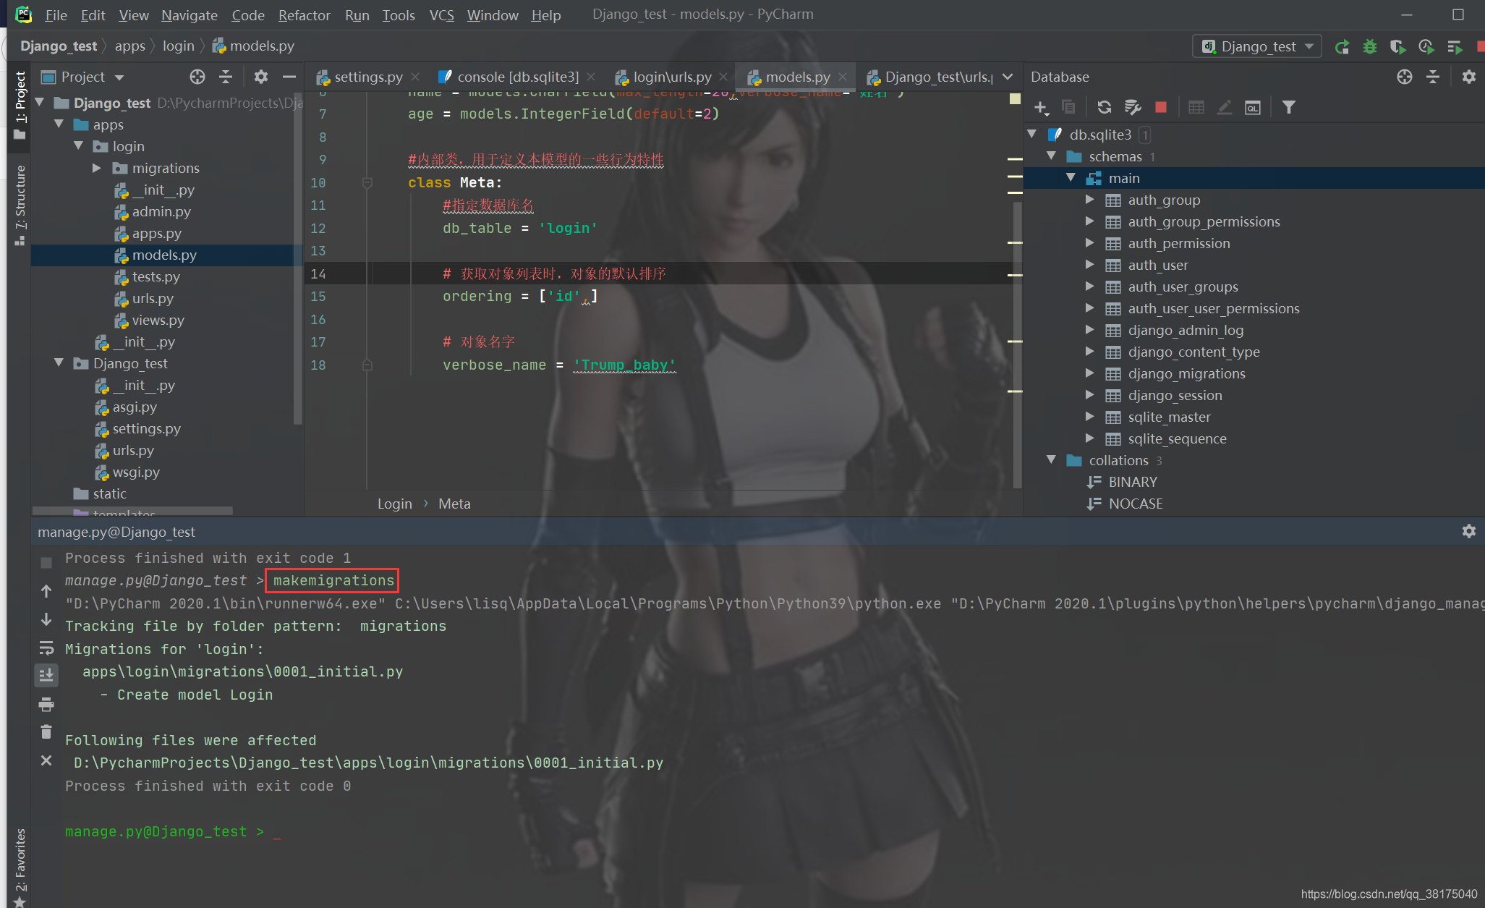Select the NOCASE collation

click(1135, 504)
